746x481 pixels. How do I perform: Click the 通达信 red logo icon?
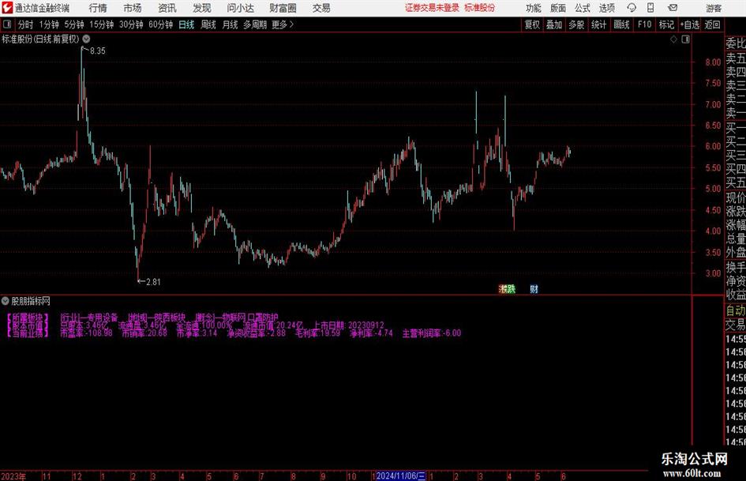6,8
